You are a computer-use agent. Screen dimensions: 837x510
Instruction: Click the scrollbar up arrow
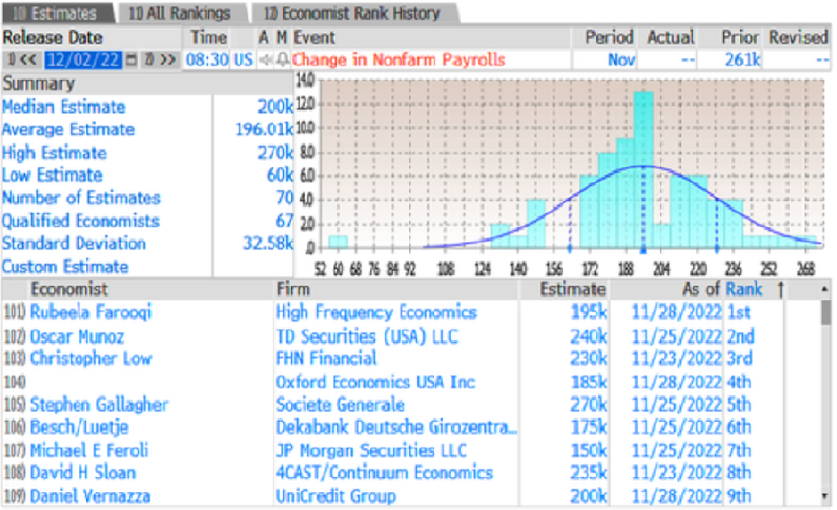point(825,289)
